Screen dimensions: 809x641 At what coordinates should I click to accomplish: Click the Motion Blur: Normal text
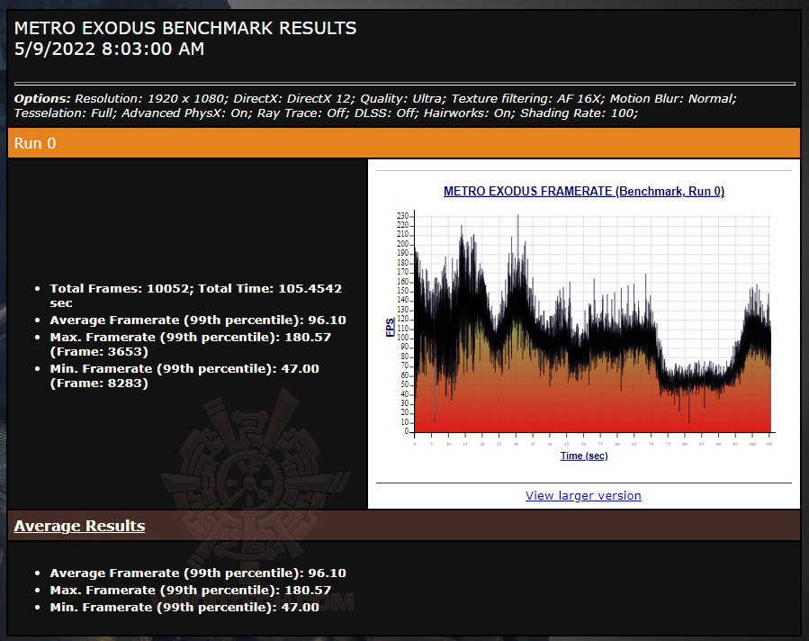[673, 98]
